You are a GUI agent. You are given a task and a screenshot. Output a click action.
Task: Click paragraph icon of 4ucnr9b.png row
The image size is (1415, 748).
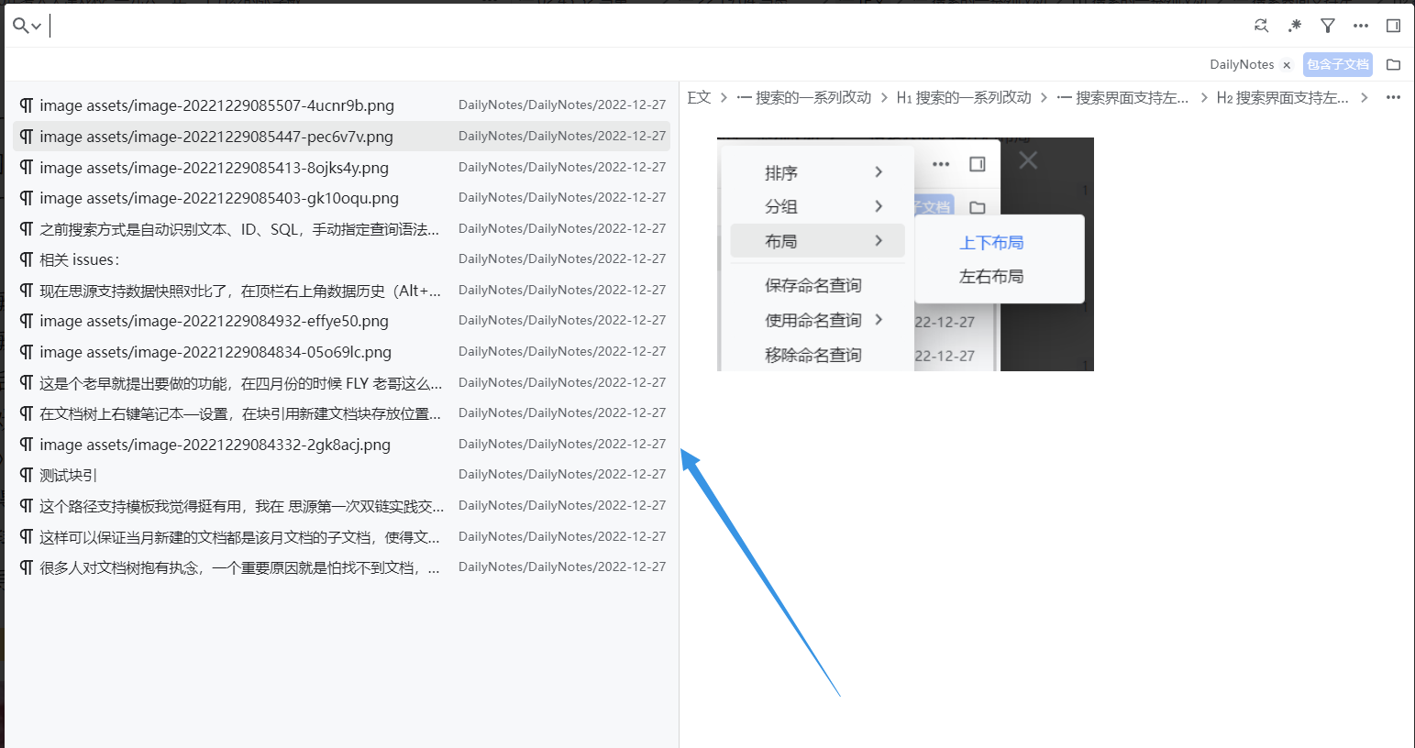pos(27,105)
